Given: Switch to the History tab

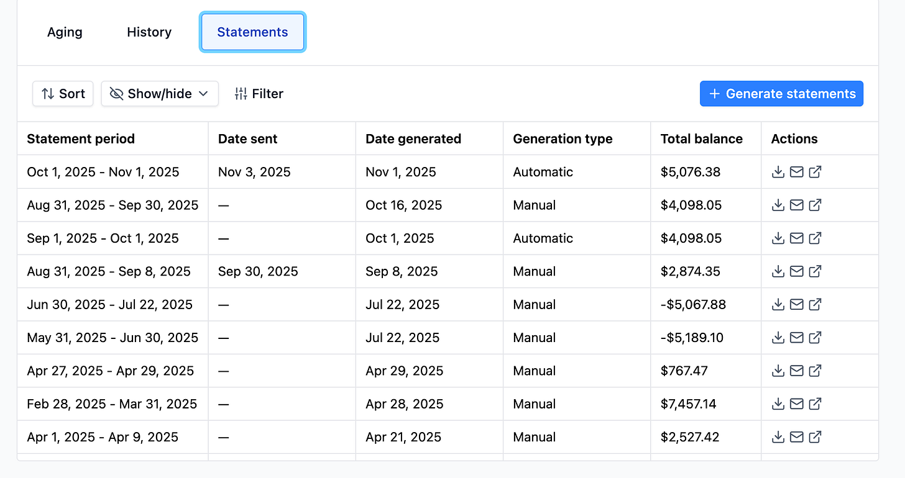Looking at the screenshot, I should (x=149, y=32).
